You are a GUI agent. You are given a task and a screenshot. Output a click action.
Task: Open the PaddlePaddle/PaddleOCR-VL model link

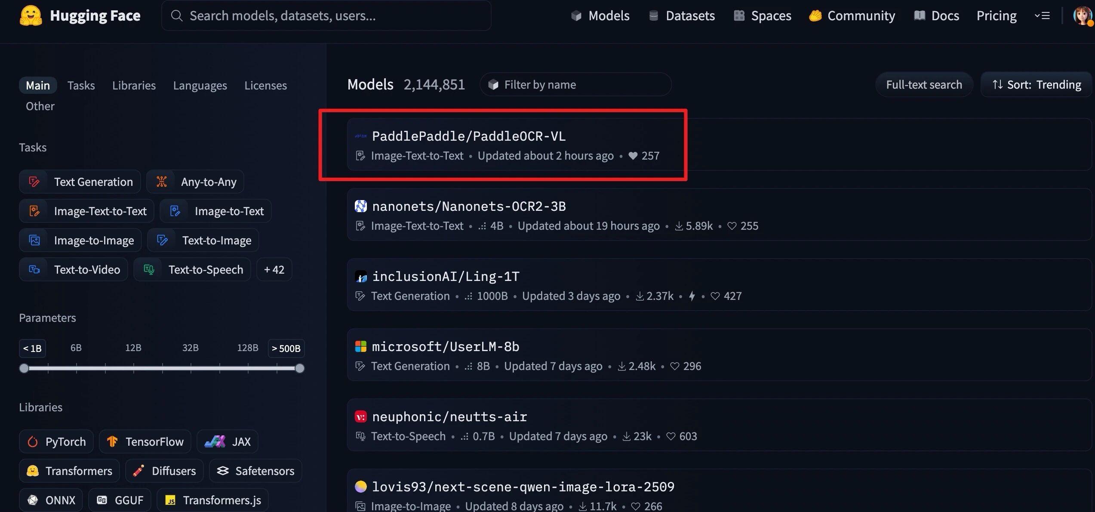pos(468,136)
